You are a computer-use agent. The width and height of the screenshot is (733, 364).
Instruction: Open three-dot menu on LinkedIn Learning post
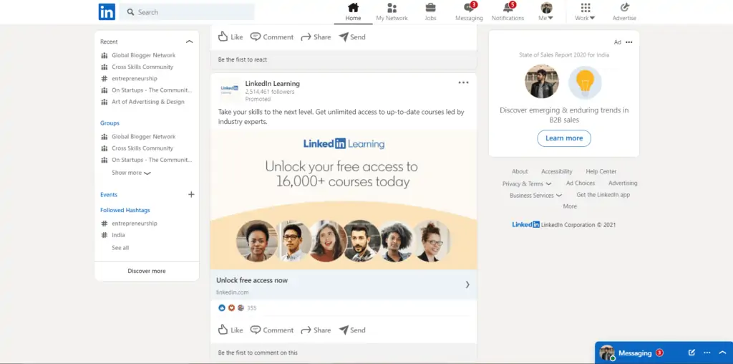[x=463, y=83]
